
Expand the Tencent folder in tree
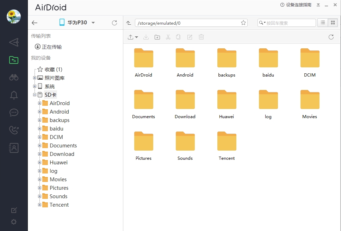point(39,205)
